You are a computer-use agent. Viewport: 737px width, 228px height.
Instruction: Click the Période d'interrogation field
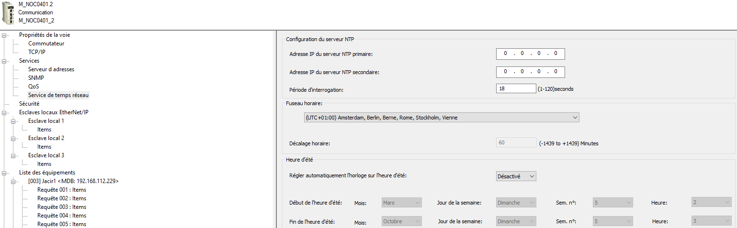(516, 88)
